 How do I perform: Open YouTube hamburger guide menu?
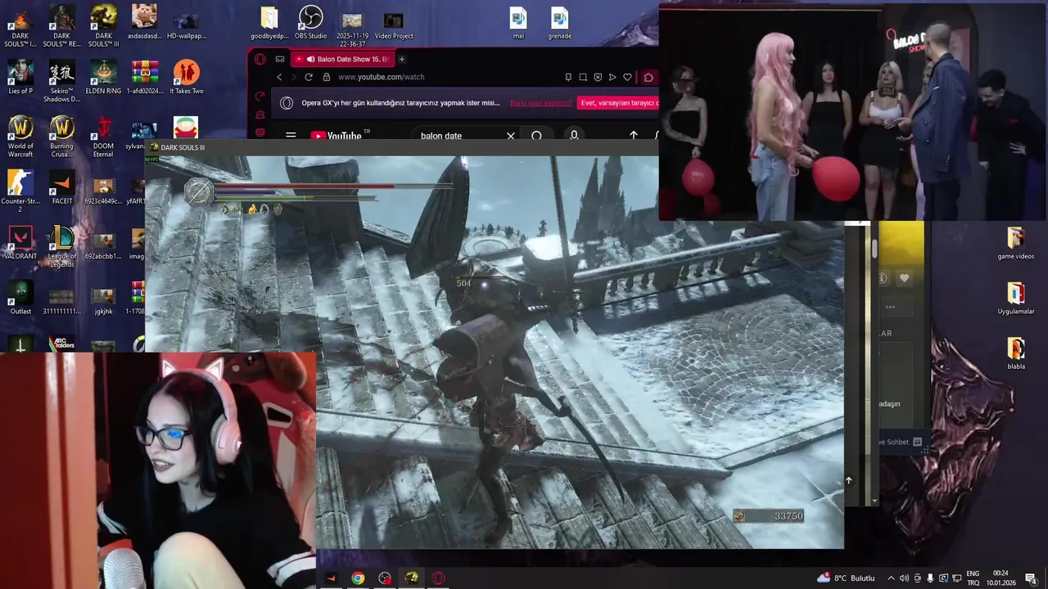point(291,136)
